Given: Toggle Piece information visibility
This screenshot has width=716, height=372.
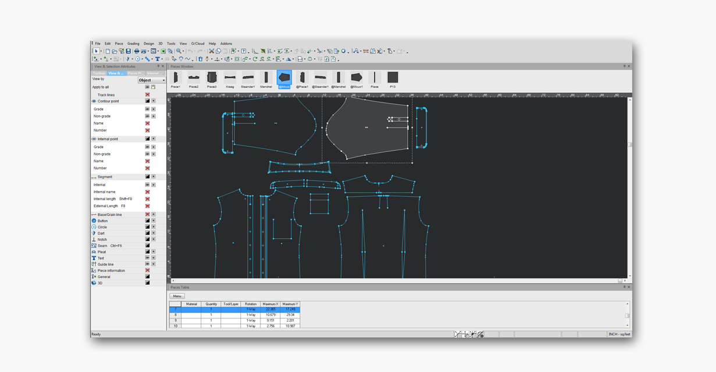Looking at the screenshot, I should pyautogui.click(x=147, y=270).
